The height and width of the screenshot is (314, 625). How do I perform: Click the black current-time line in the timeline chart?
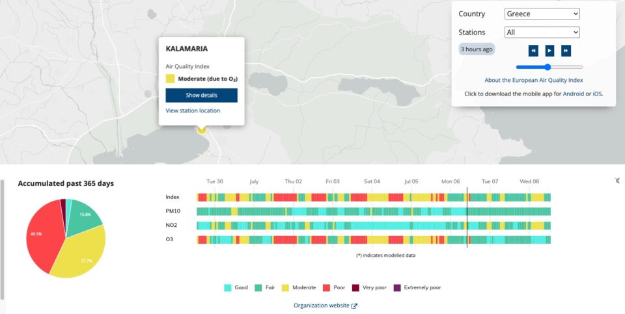(467, 218)
